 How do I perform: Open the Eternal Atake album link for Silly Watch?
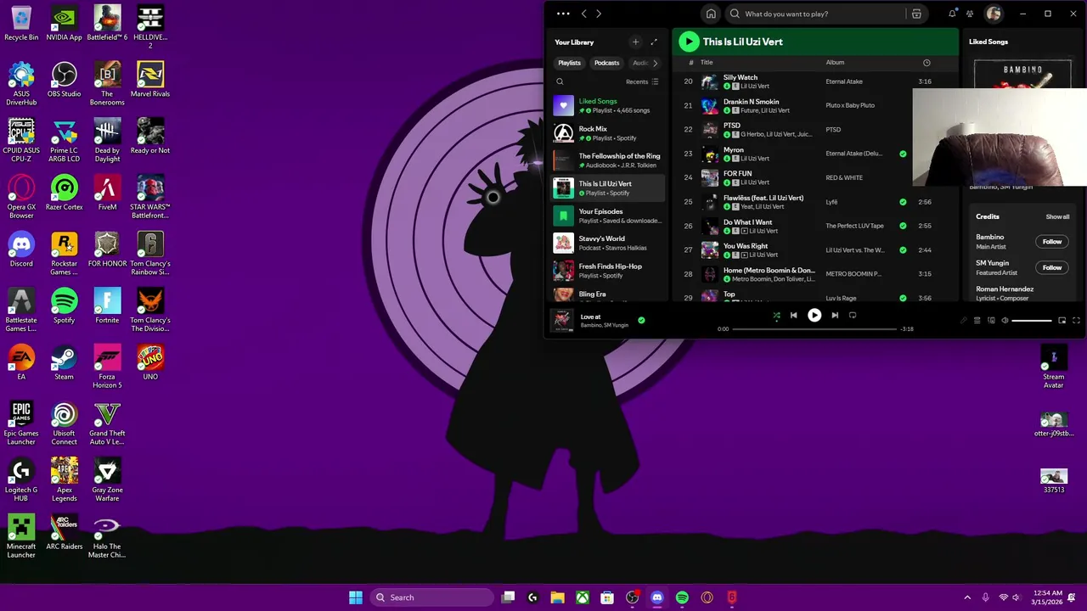(843, 81)
